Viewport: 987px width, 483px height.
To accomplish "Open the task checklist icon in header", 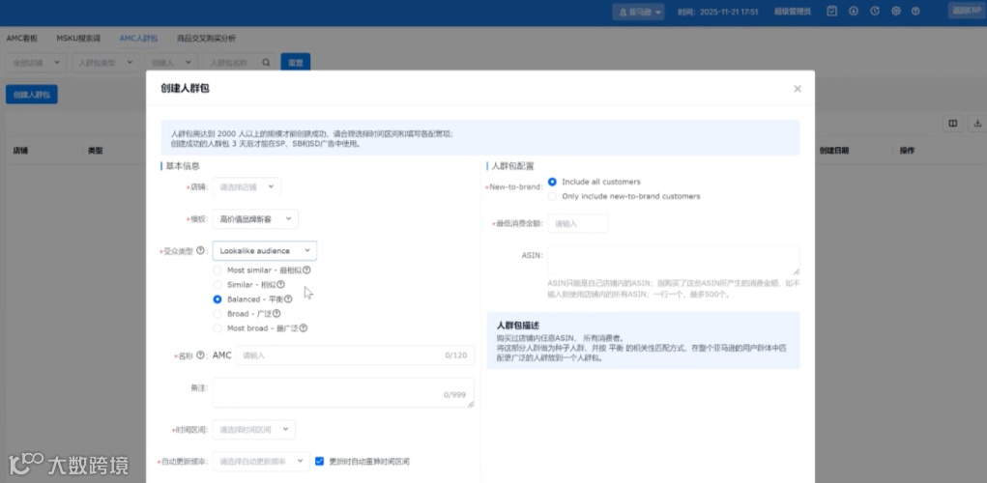I will tap(831, 12).
